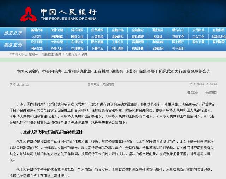Open 银行会计 navigation item
This screenshot has height=179, width=226.
178,30
